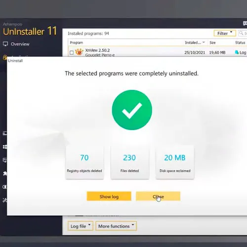Click the wrench tools sidebar icon

5,200
